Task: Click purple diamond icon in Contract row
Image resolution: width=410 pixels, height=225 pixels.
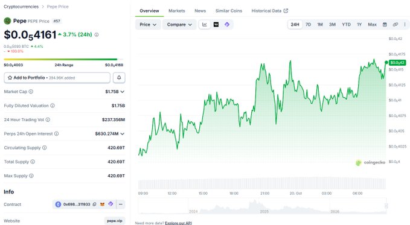Action: click(x=111, y=204)
